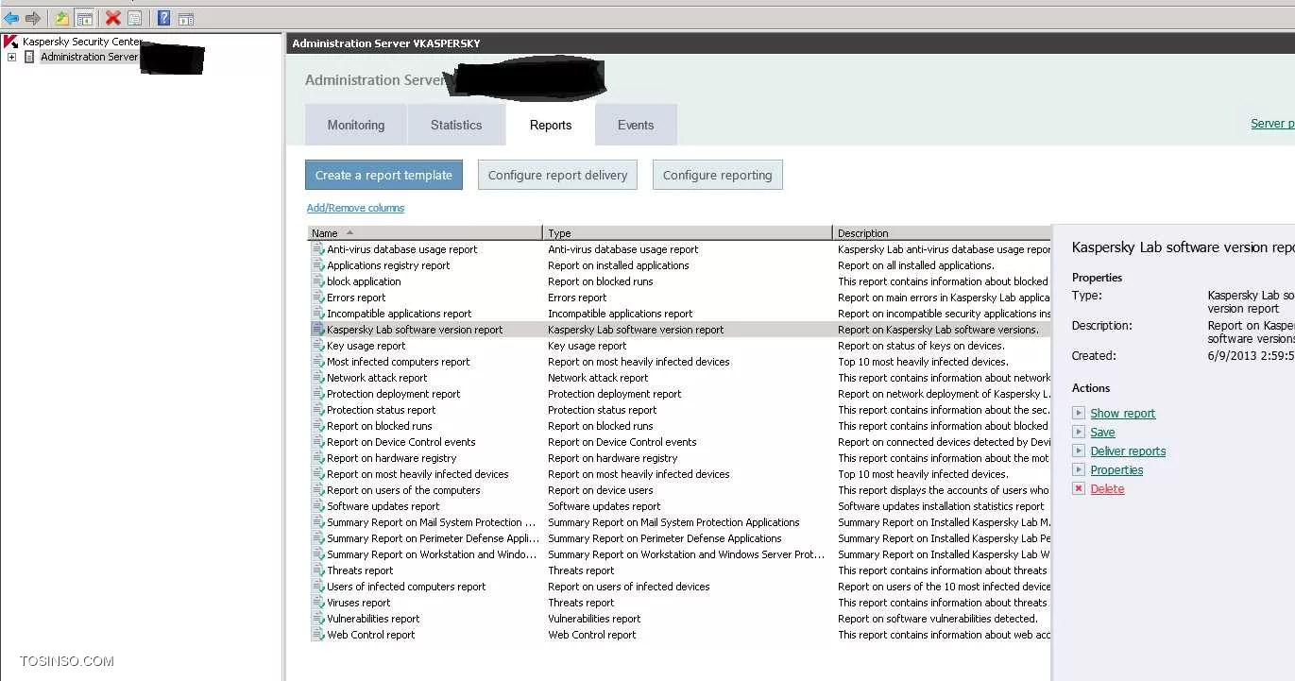Click the Vulnerabilities report row icon
Viewport: 1295px width, 681px height.
318,619
